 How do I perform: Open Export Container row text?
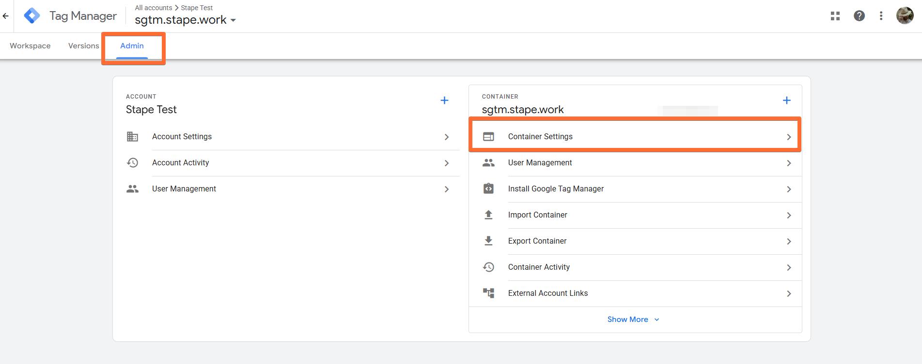click(537, 241)
